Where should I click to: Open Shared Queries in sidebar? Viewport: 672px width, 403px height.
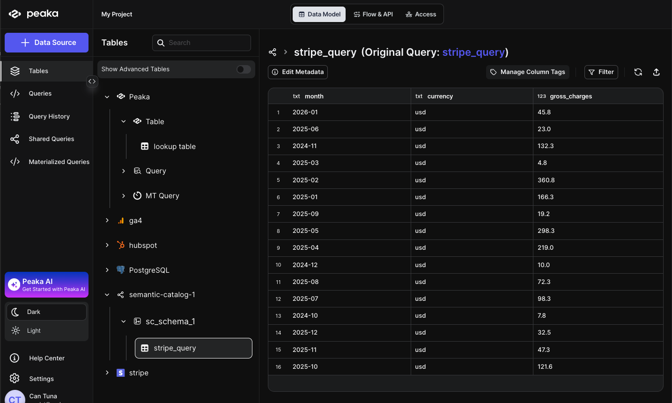tap(51, 139)
